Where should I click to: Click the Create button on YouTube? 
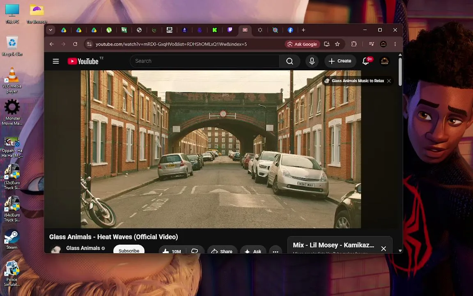point(340,61)
